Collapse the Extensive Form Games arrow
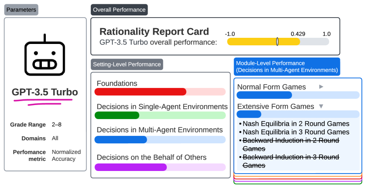The image size is (366, 189). coord(321,106)
